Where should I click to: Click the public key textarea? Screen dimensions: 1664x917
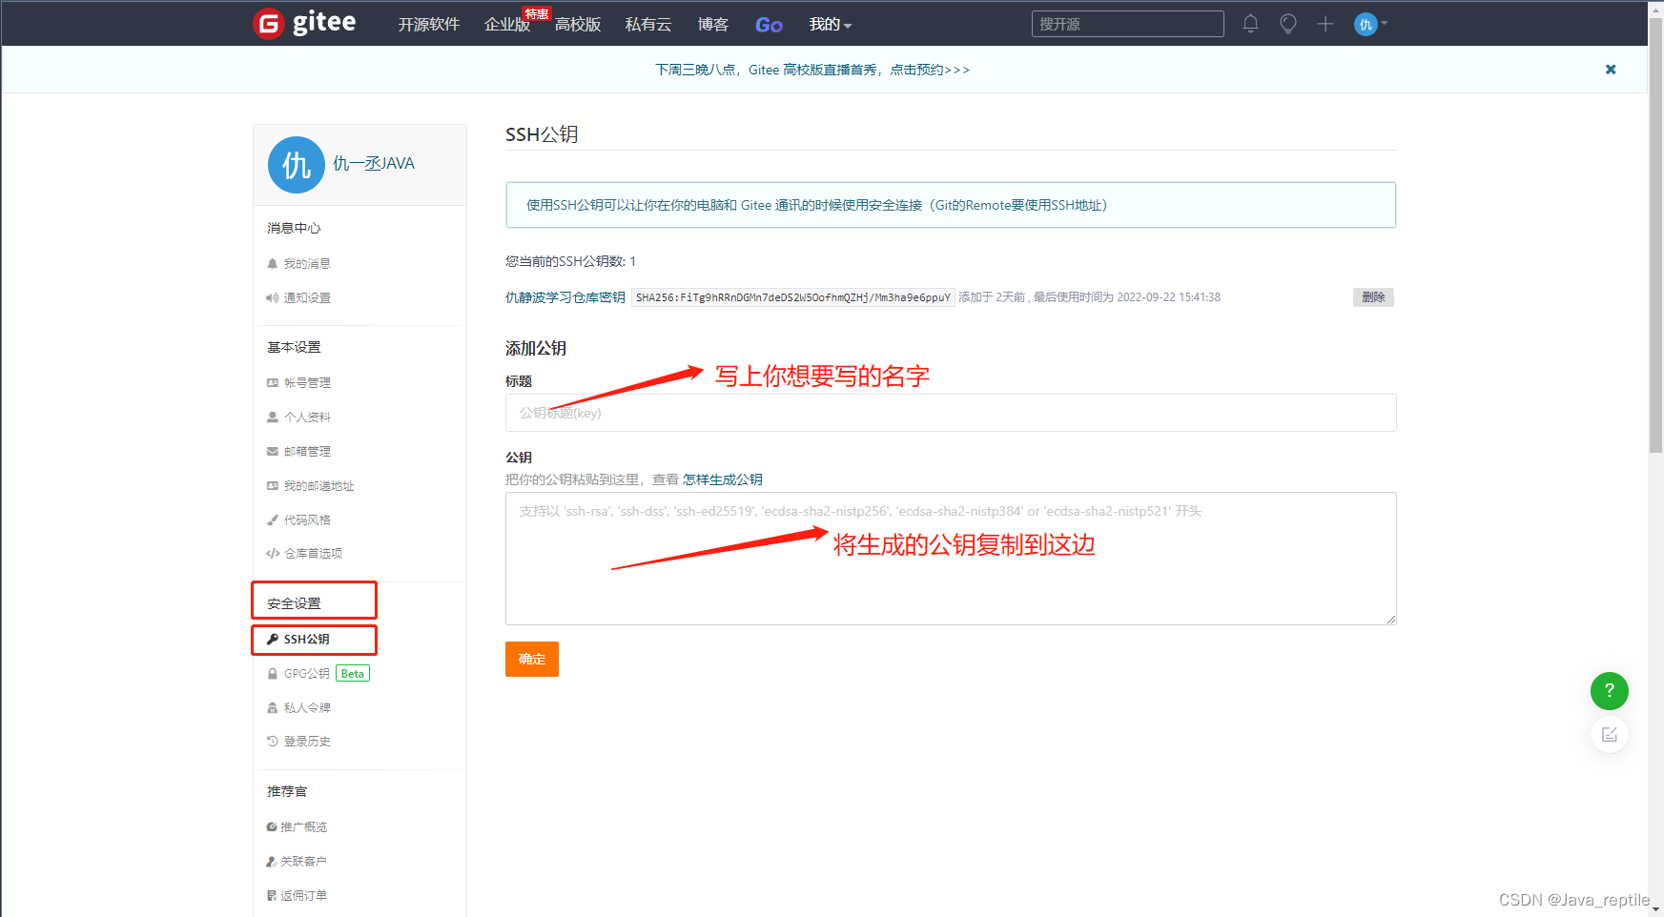(x=951, y=559)
